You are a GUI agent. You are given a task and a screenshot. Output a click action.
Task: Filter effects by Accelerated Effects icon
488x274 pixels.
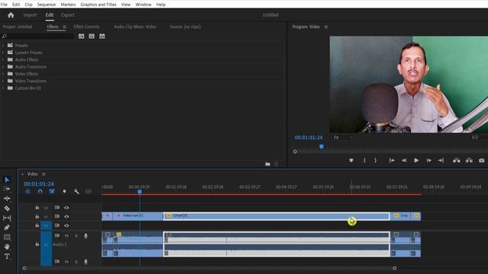point(82,36)
